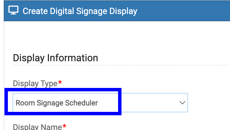Click the Create Digital Signage Display title
230x130 pixels.
pos(80,11)
